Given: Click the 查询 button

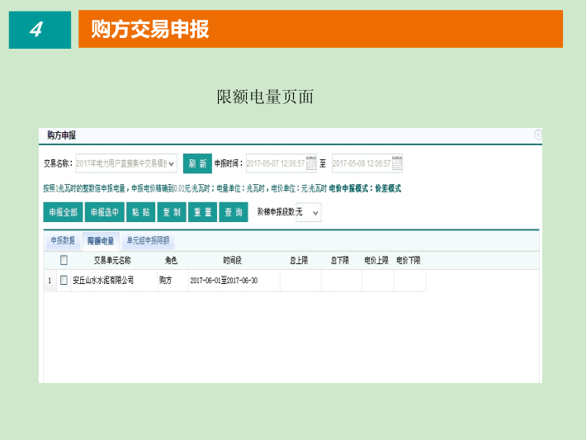Looking at the screenshot, I should (x=233, y=213).
